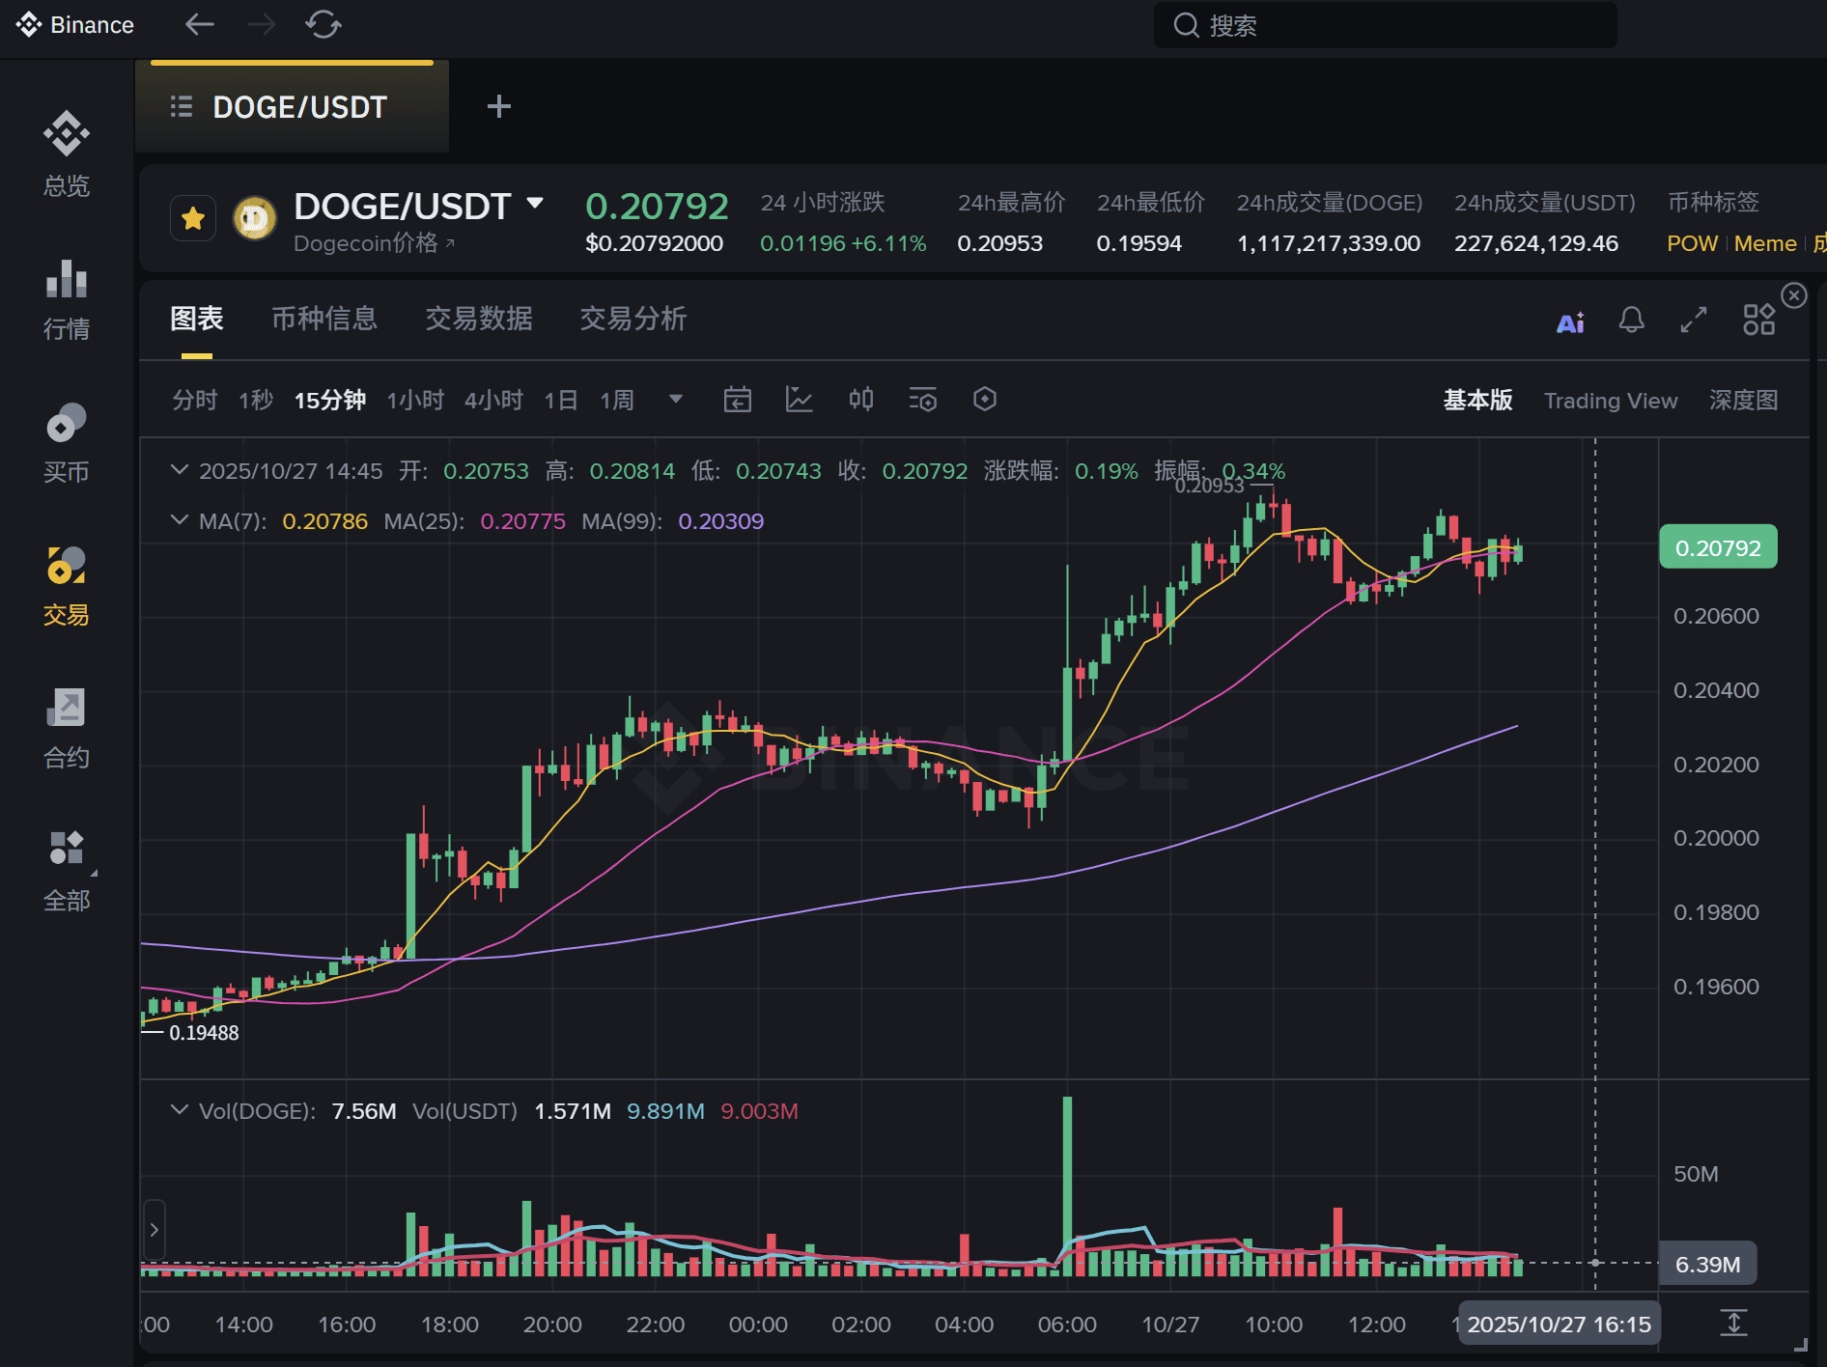Image resolution: width=1827 pixels, height=1367 pixels.
Task: Click the 24h high value 0.20953
Action: click(1000, 243)
